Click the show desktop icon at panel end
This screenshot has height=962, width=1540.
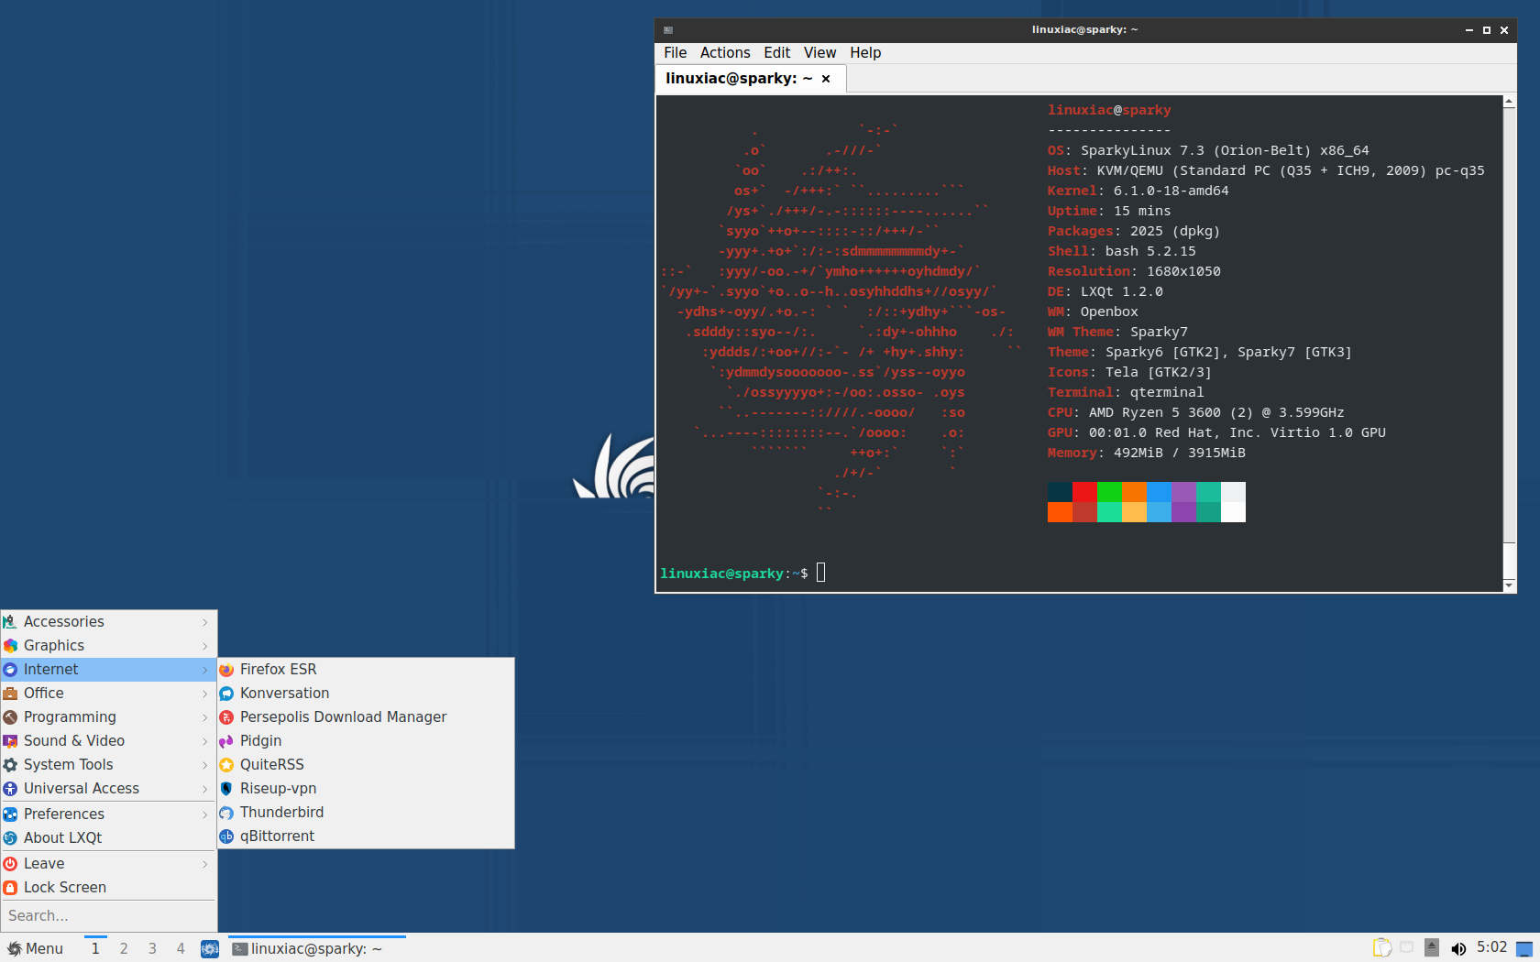pos(1524,948)
